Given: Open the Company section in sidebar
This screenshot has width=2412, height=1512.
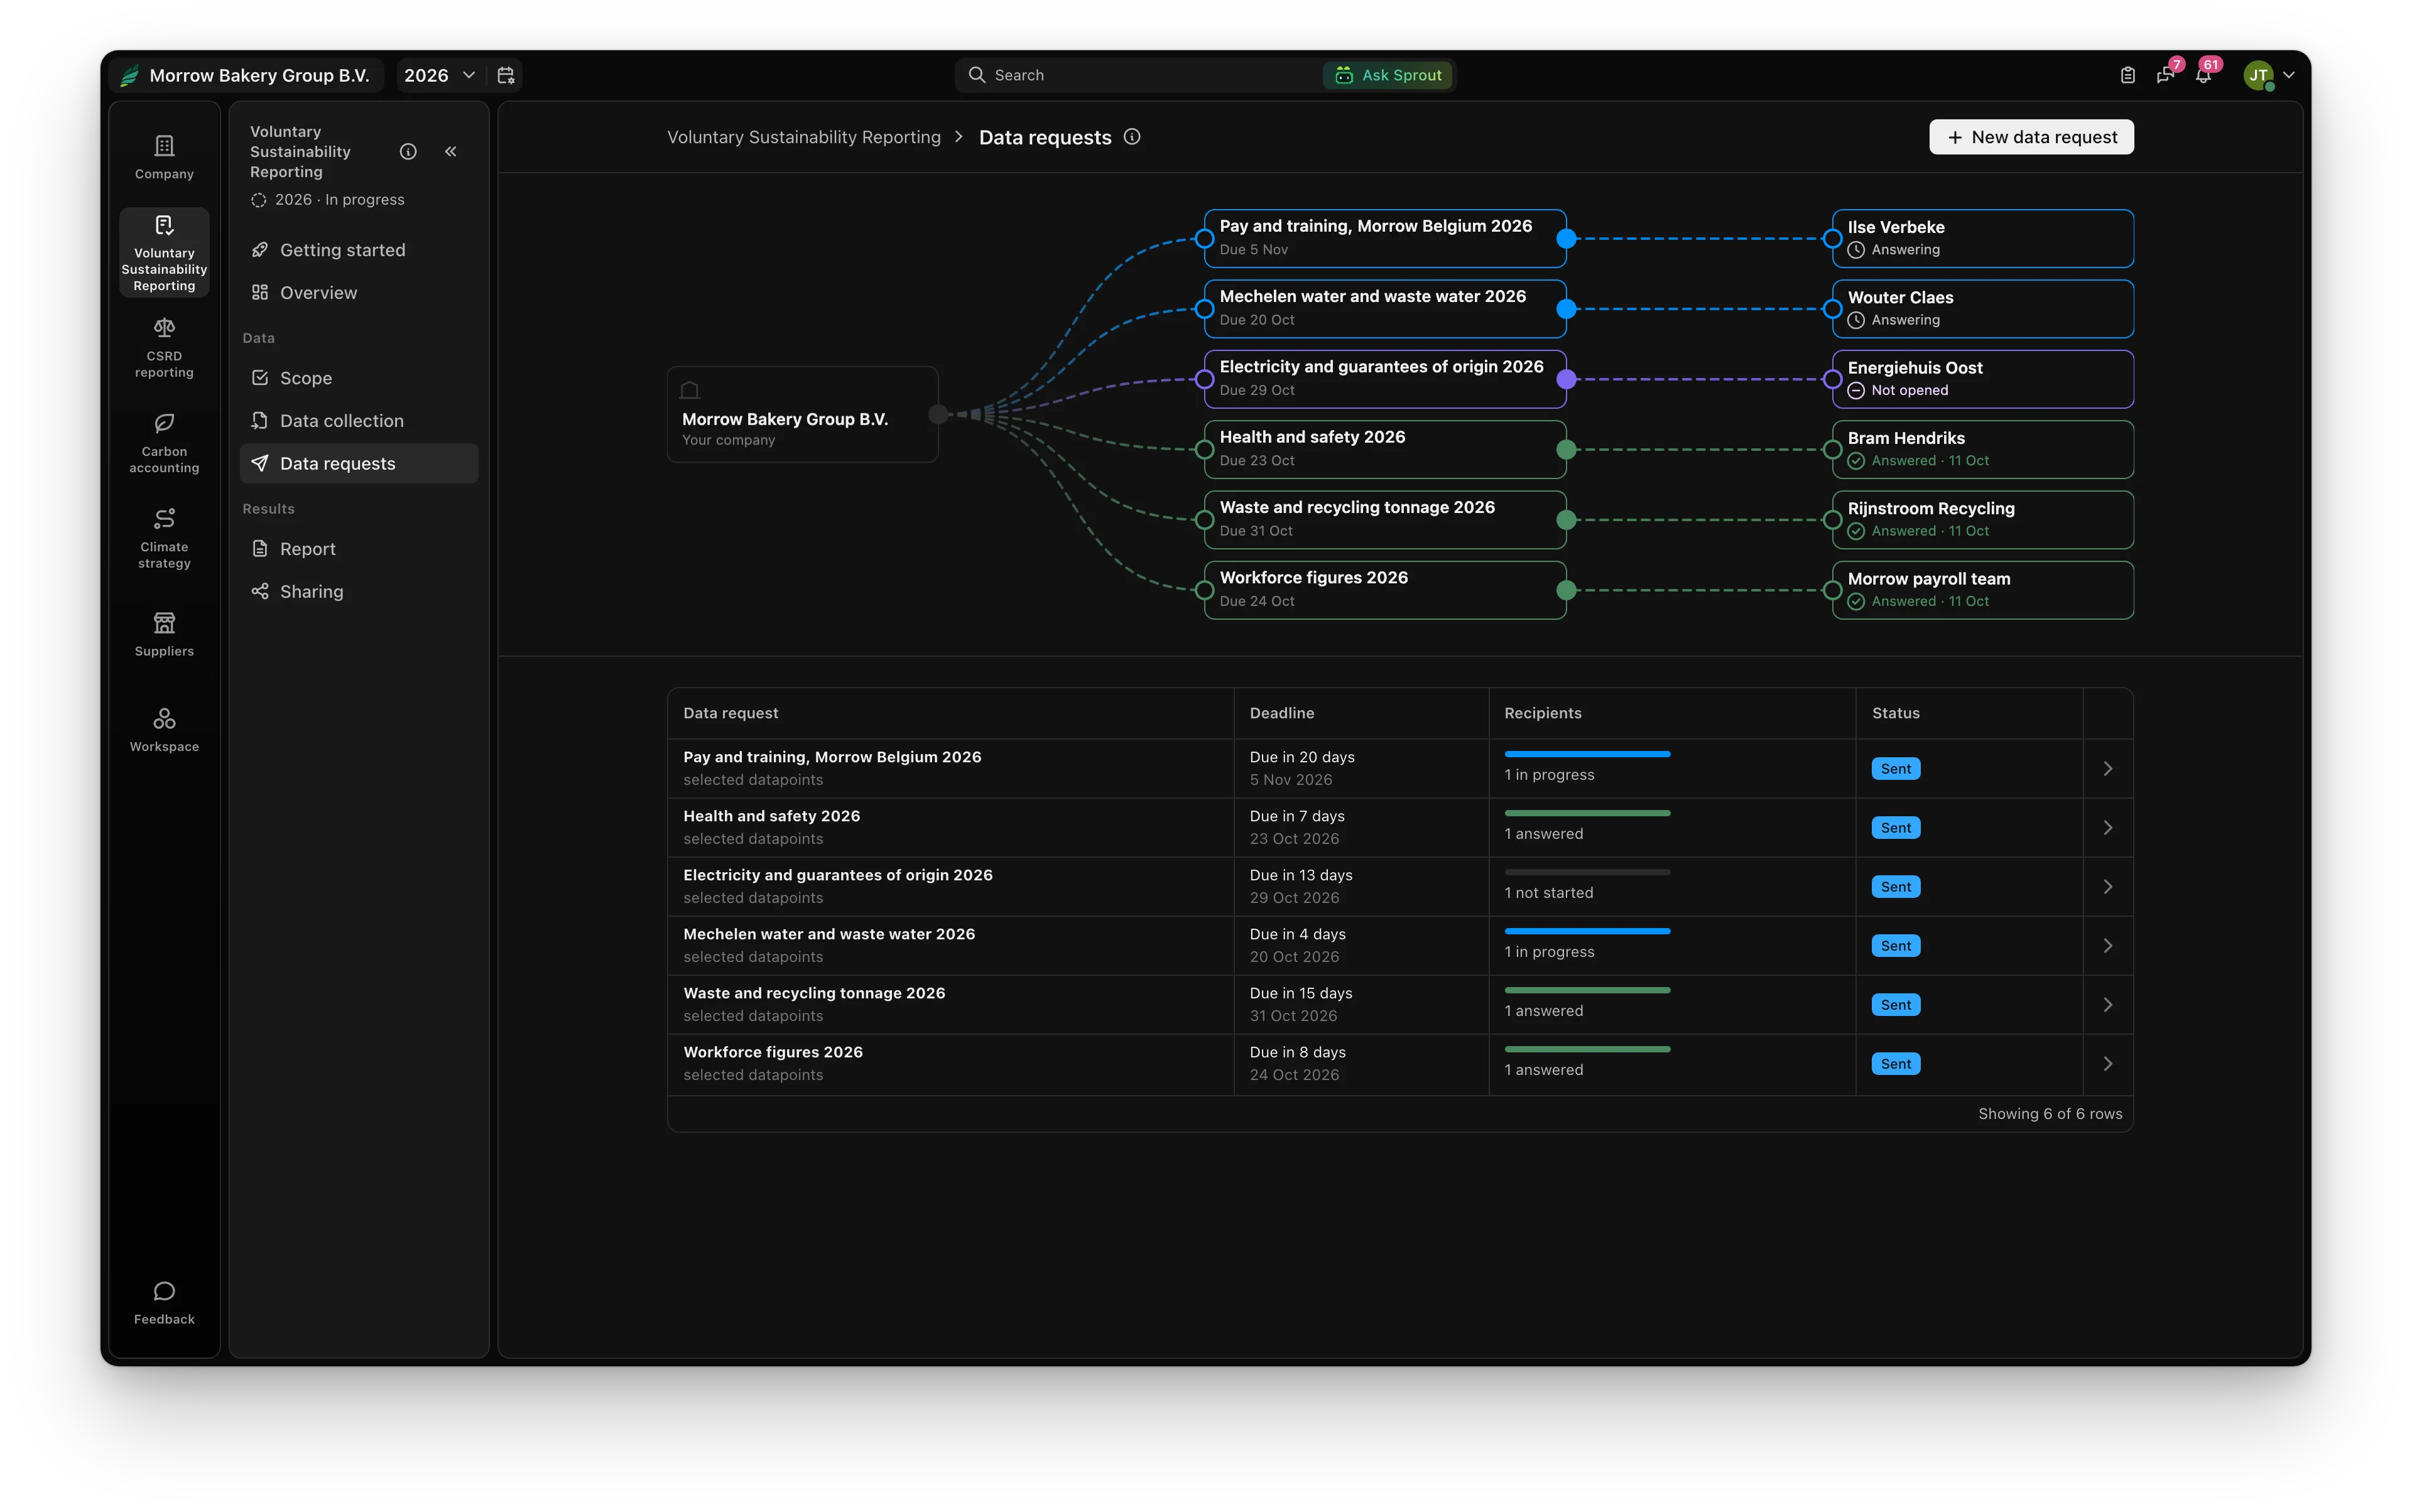Looking at the screenshot, I should point(164,158).
